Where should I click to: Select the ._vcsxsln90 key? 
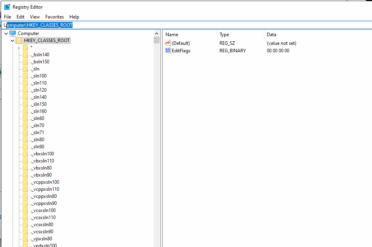[x=42, y=232]
